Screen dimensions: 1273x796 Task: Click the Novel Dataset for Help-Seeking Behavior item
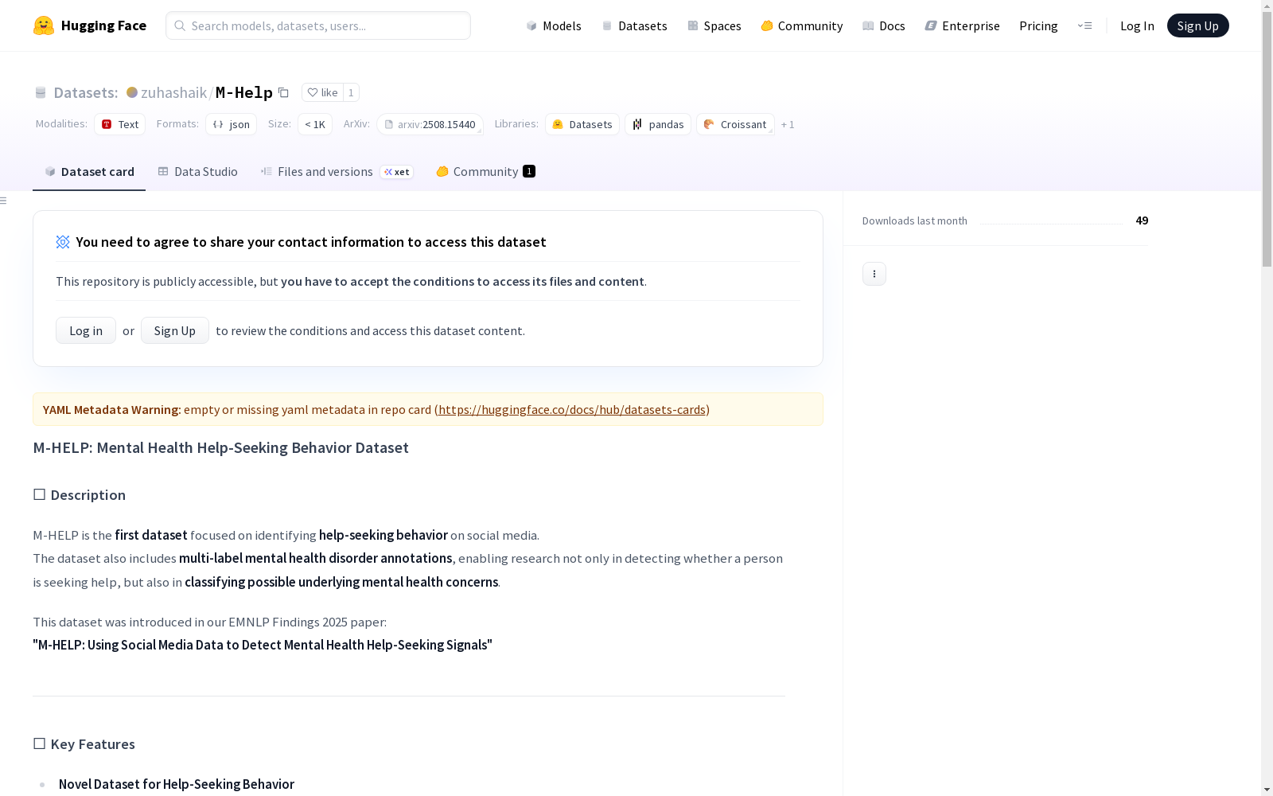click(x=177, y=784)
